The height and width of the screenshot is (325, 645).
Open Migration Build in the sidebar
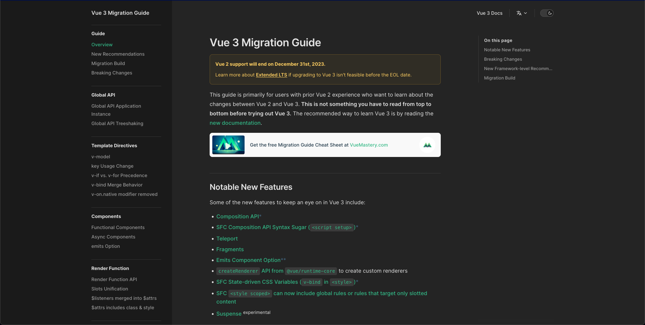pyautogui.click(x=108, y=63)
